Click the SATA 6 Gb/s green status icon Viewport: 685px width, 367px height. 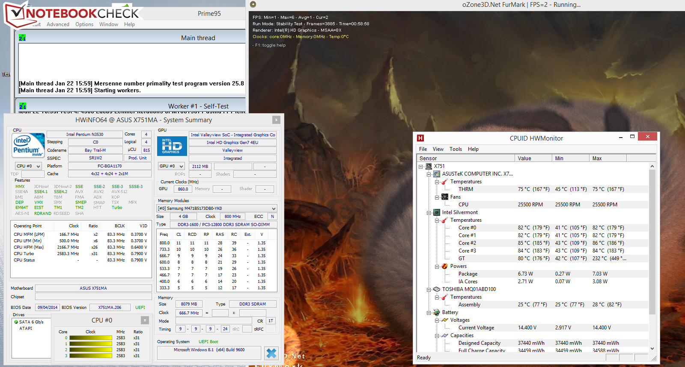(x=16, y=322)
